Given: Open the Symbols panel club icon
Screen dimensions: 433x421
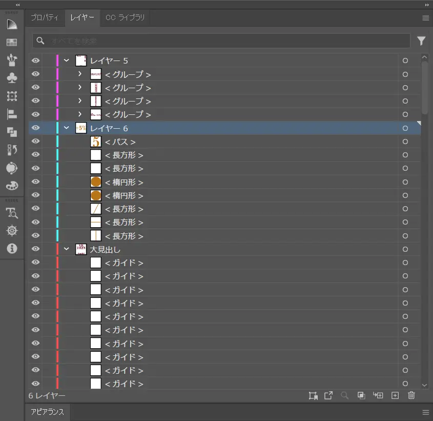Looking at the screenshot, I should 12,78.
